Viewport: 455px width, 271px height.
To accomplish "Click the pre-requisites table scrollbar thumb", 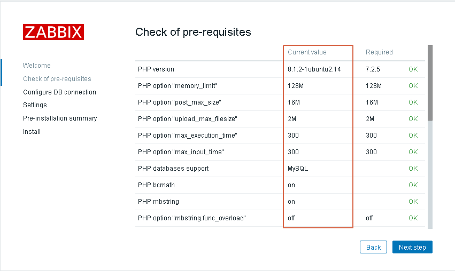I will coord(430,83).
